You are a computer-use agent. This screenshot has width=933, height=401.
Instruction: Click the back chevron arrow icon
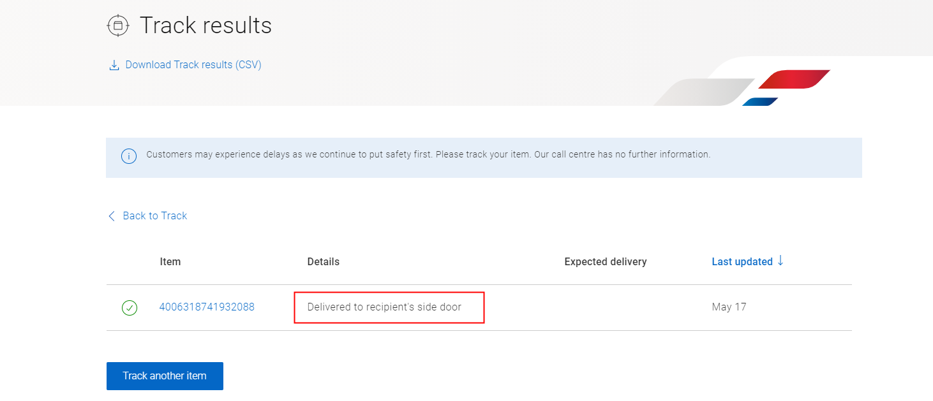(x=112, y=216)
